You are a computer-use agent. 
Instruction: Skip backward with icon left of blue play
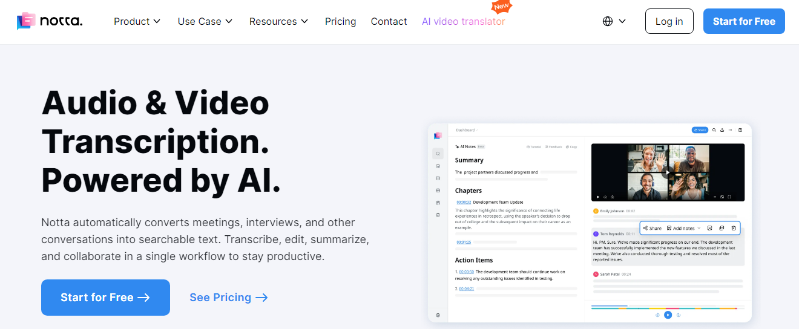657,315
